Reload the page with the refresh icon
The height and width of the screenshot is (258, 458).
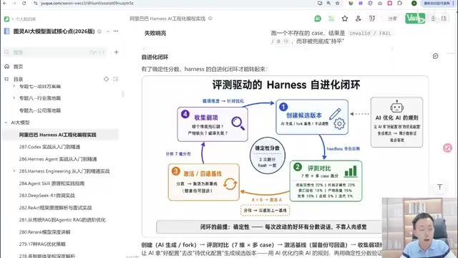pos(24,3)
